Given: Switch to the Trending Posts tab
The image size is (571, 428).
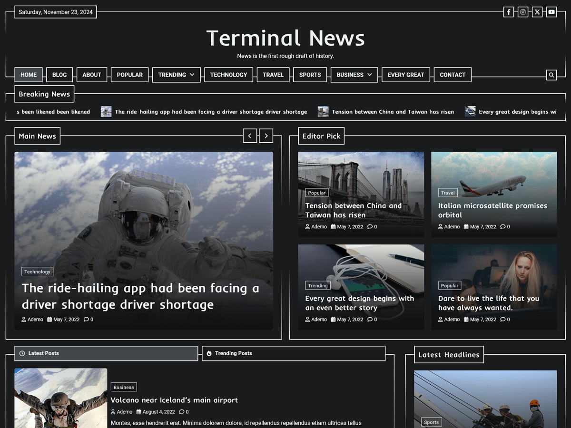Looking at the screenshot, I should tap(294, 353).
